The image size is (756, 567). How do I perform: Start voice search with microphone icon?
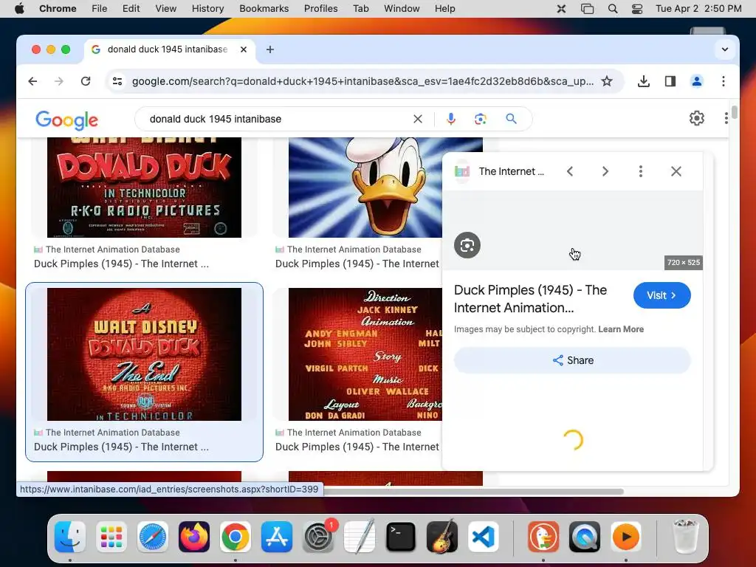coord(451,119)
